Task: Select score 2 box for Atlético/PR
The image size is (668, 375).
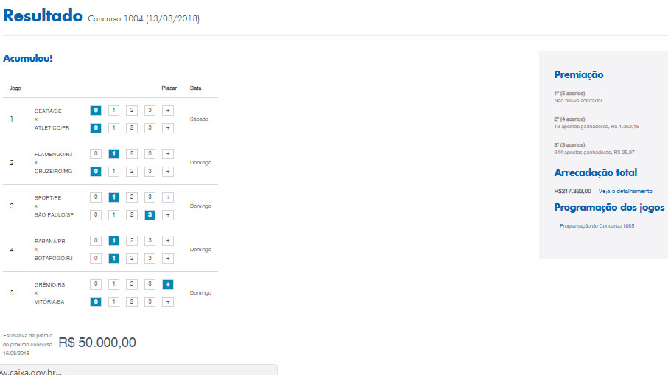Action: [x=132, y=128]
